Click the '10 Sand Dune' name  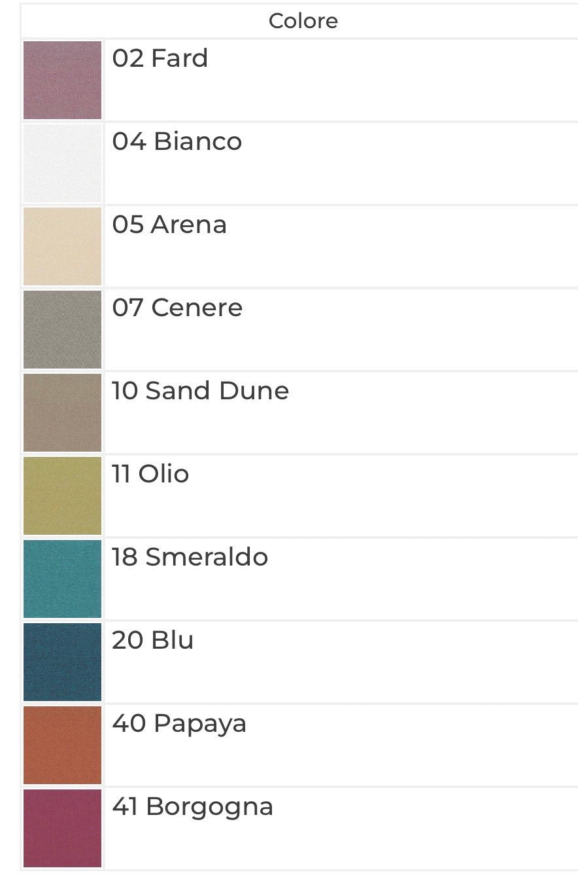click(201, 391)
